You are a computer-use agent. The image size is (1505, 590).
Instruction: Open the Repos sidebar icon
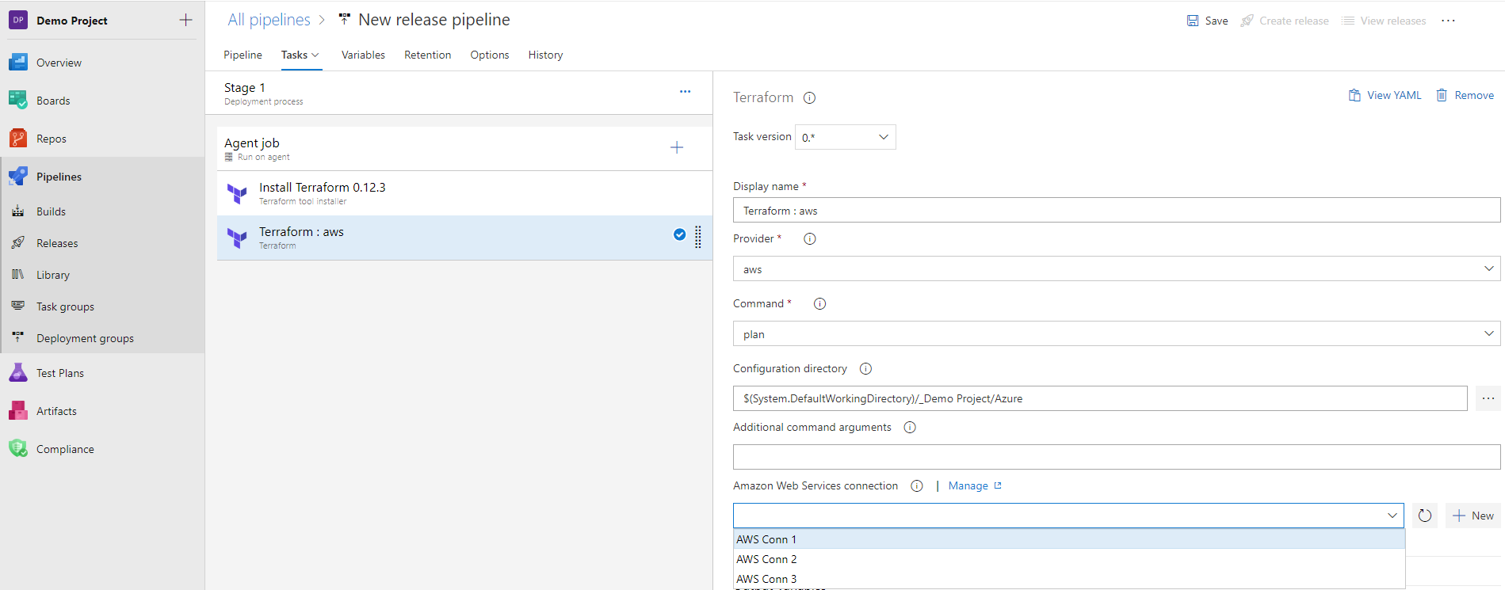[18, 139]
